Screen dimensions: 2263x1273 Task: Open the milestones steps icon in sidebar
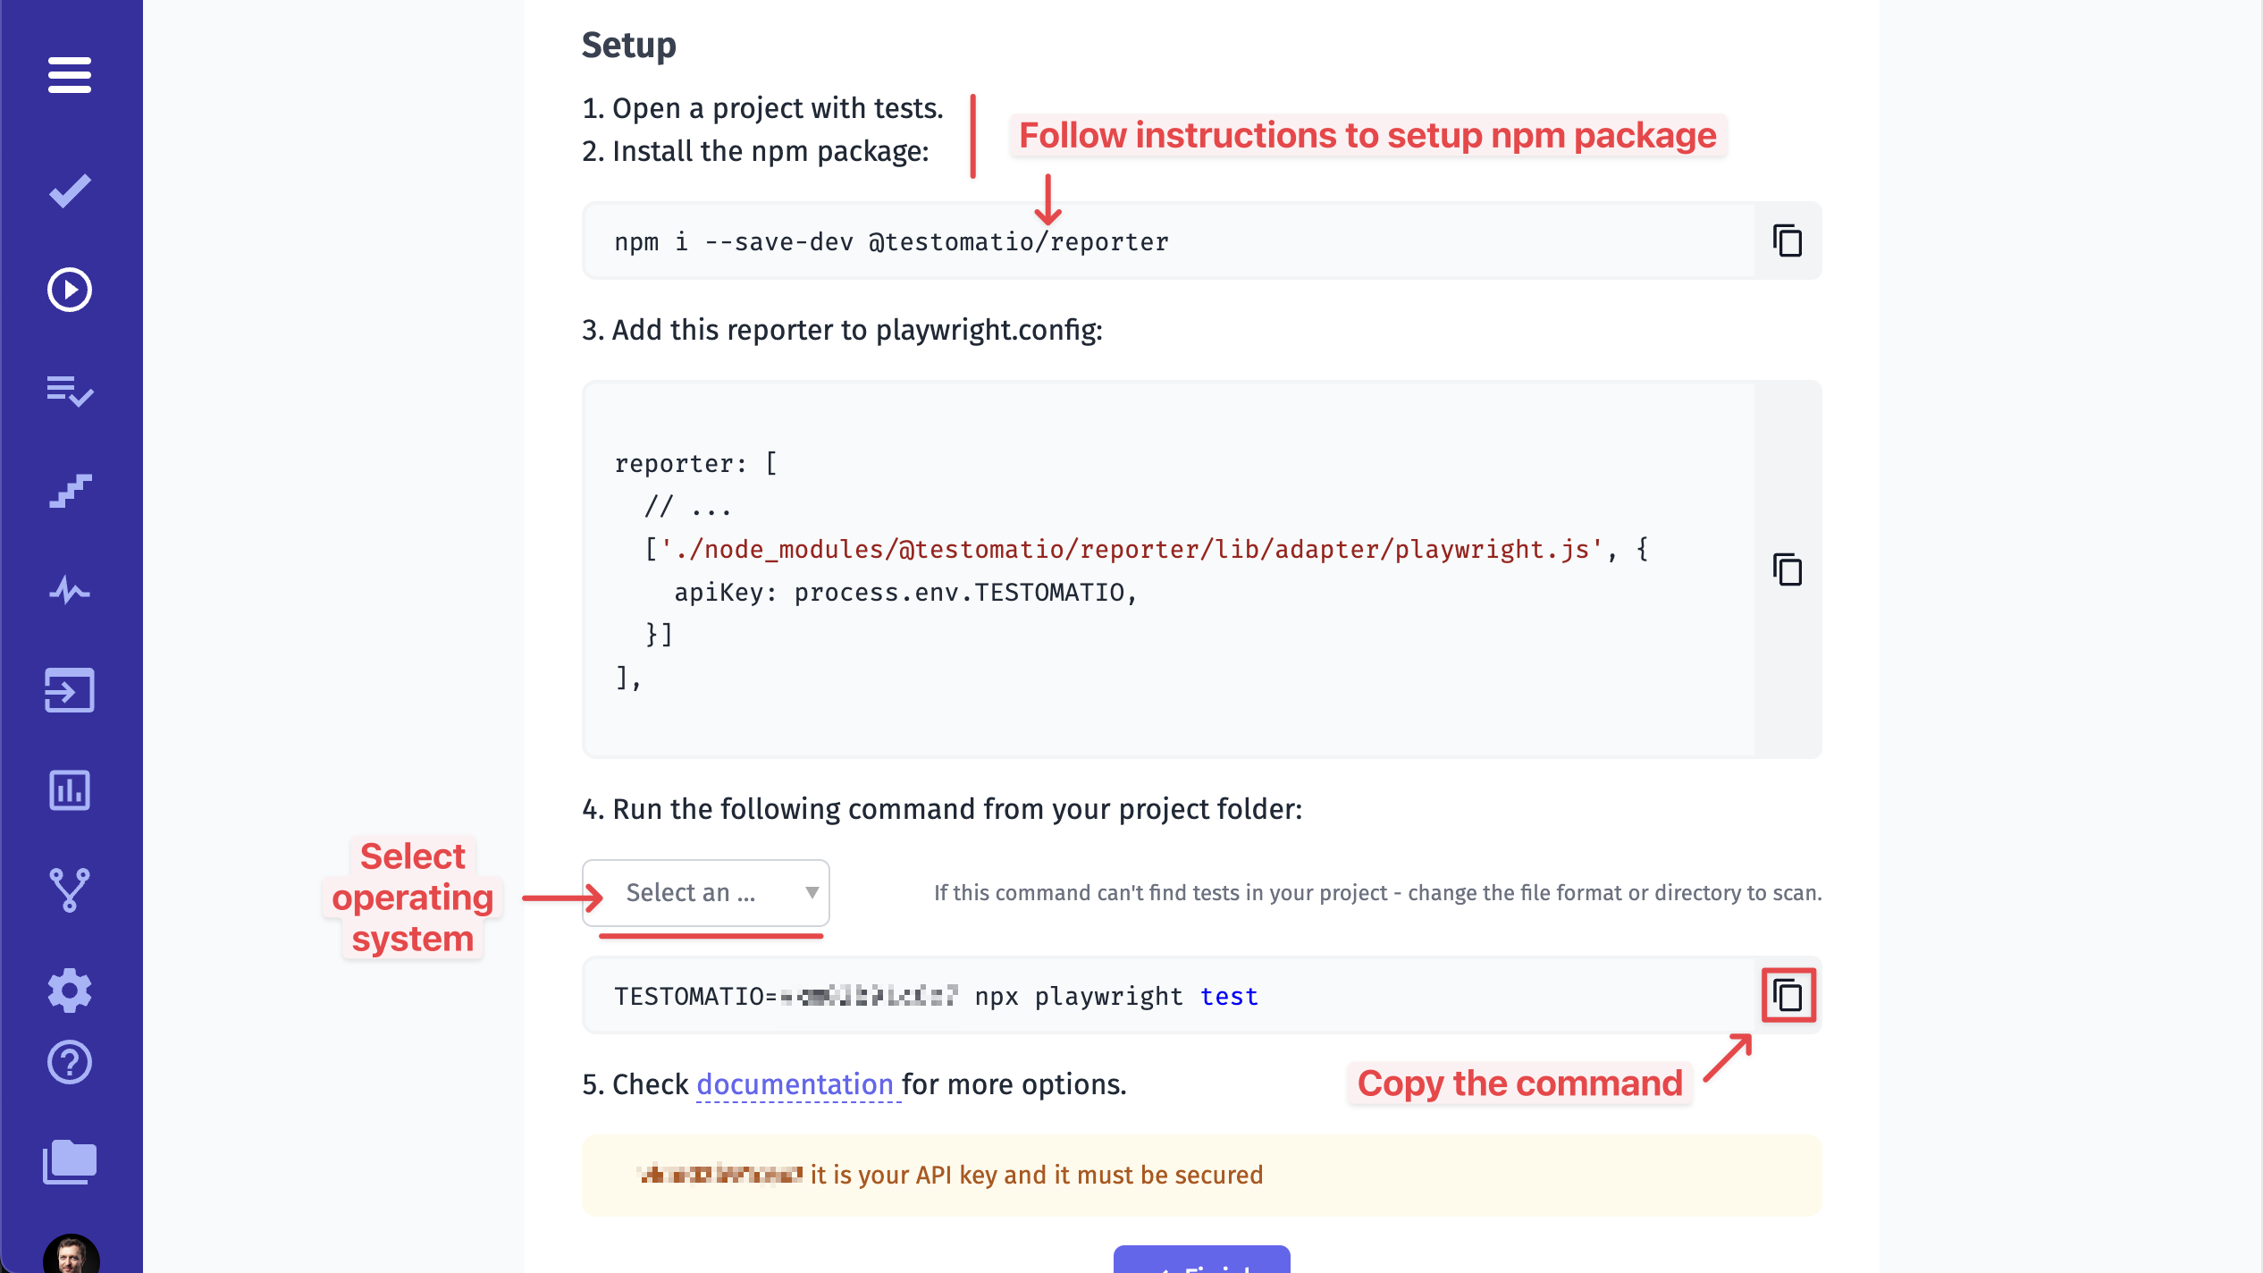[70, 490]
